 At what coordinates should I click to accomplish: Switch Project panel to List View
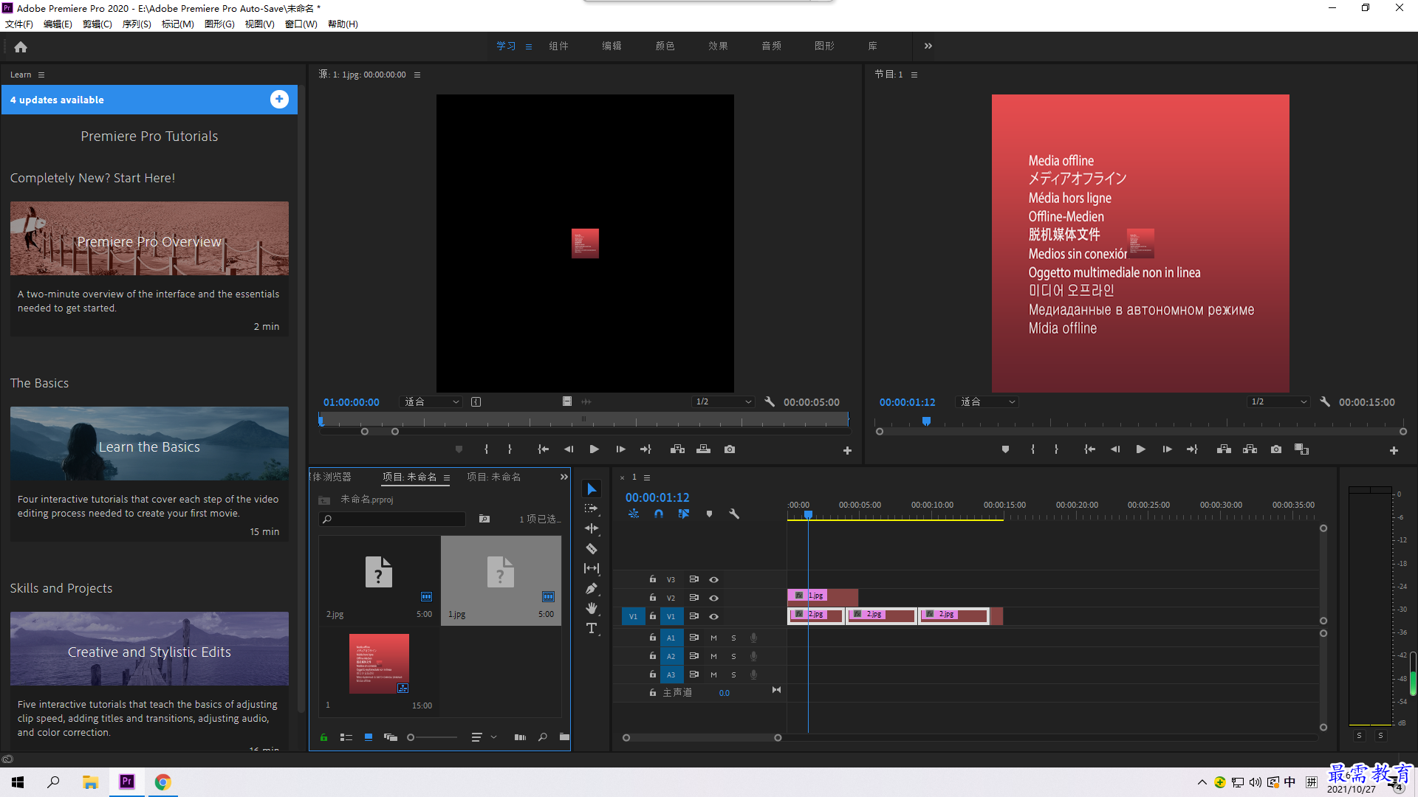(x=346, y=736)
